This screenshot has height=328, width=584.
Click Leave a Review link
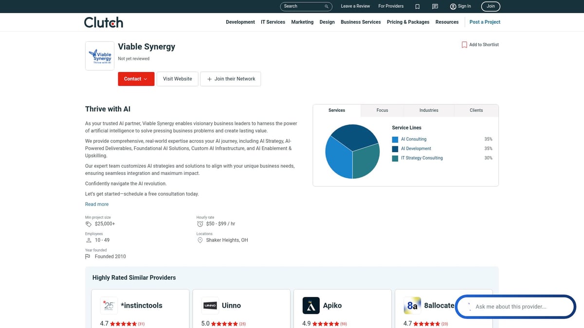click(x=355, y=6)
